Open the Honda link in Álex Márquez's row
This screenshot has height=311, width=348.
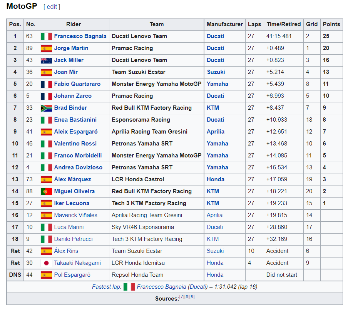point(216,179)
